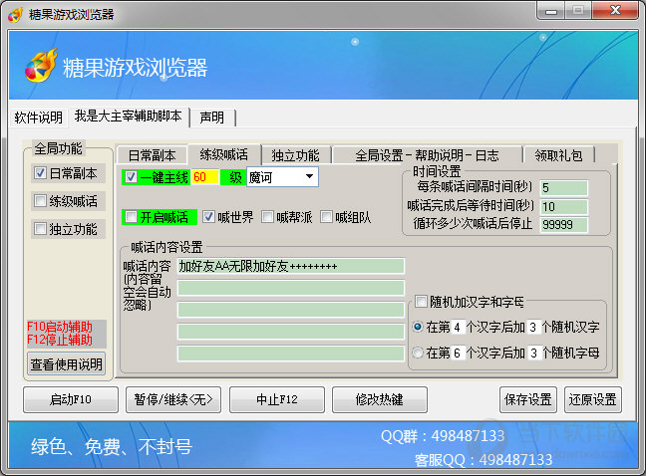646x476 pixels.
Task: Enable the 随机加汉字和字母 checkbox
Action: (x=421, y=302)
